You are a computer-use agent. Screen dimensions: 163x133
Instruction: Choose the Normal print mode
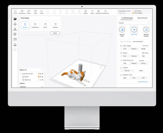25,25
